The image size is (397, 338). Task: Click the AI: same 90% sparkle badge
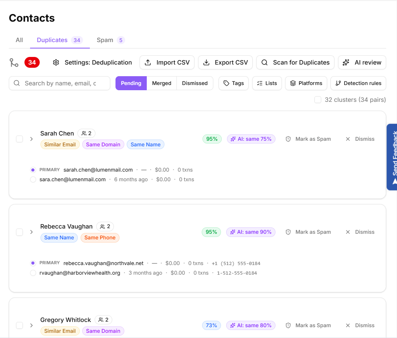click(251, 232)
